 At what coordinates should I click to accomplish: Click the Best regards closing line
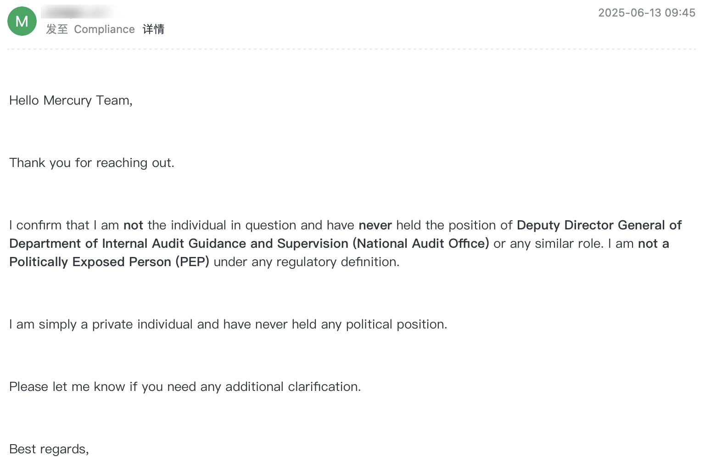click(x=49, y=449)
